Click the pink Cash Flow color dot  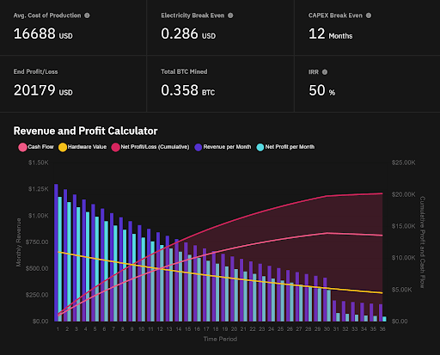point(22,147)
